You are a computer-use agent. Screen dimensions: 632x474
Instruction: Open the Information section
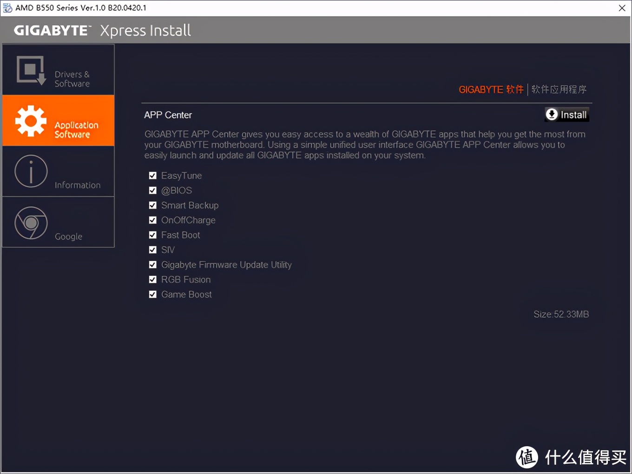coord(59,172)
